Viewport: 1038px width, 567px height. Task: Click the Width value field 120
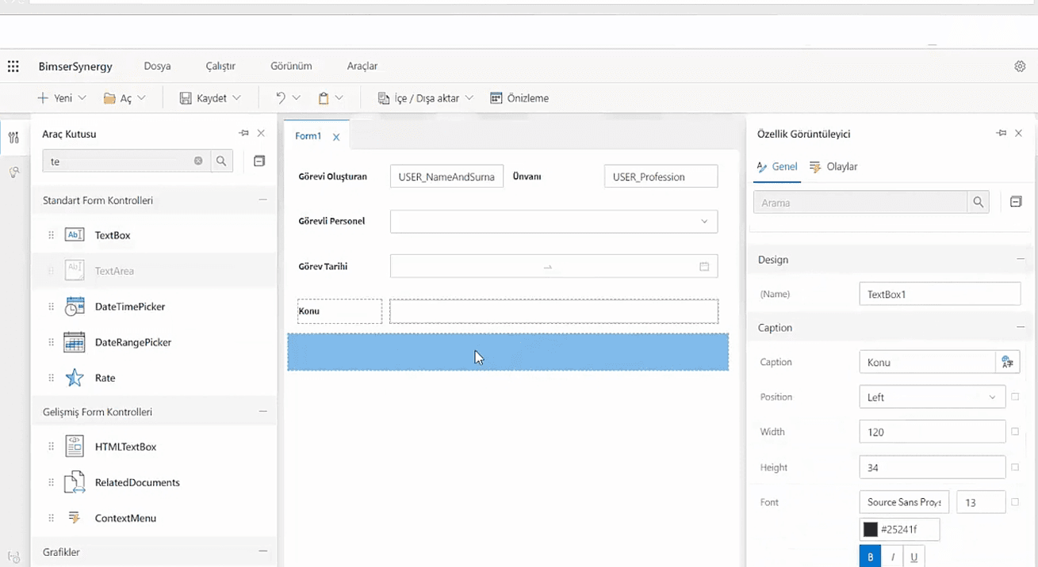point(932,432)
